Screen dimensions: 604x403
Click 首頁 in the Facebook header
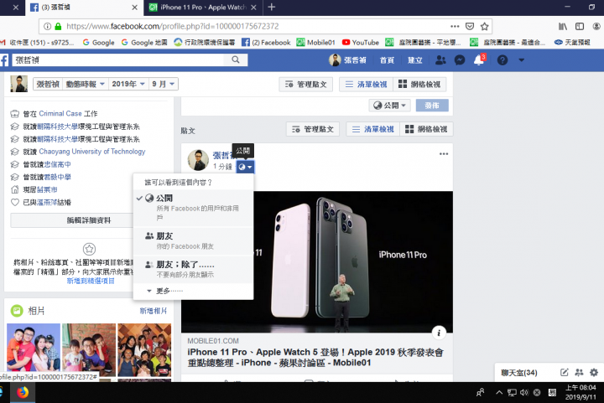click(x=387, y=60)
